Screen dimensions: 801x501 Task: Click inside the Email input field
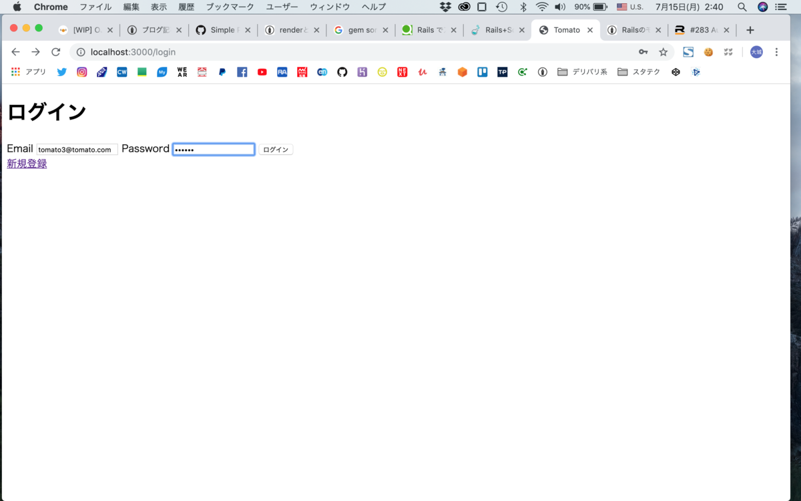(76, 149)
